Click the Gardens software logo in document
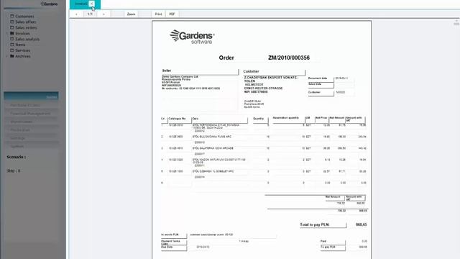 192,37
